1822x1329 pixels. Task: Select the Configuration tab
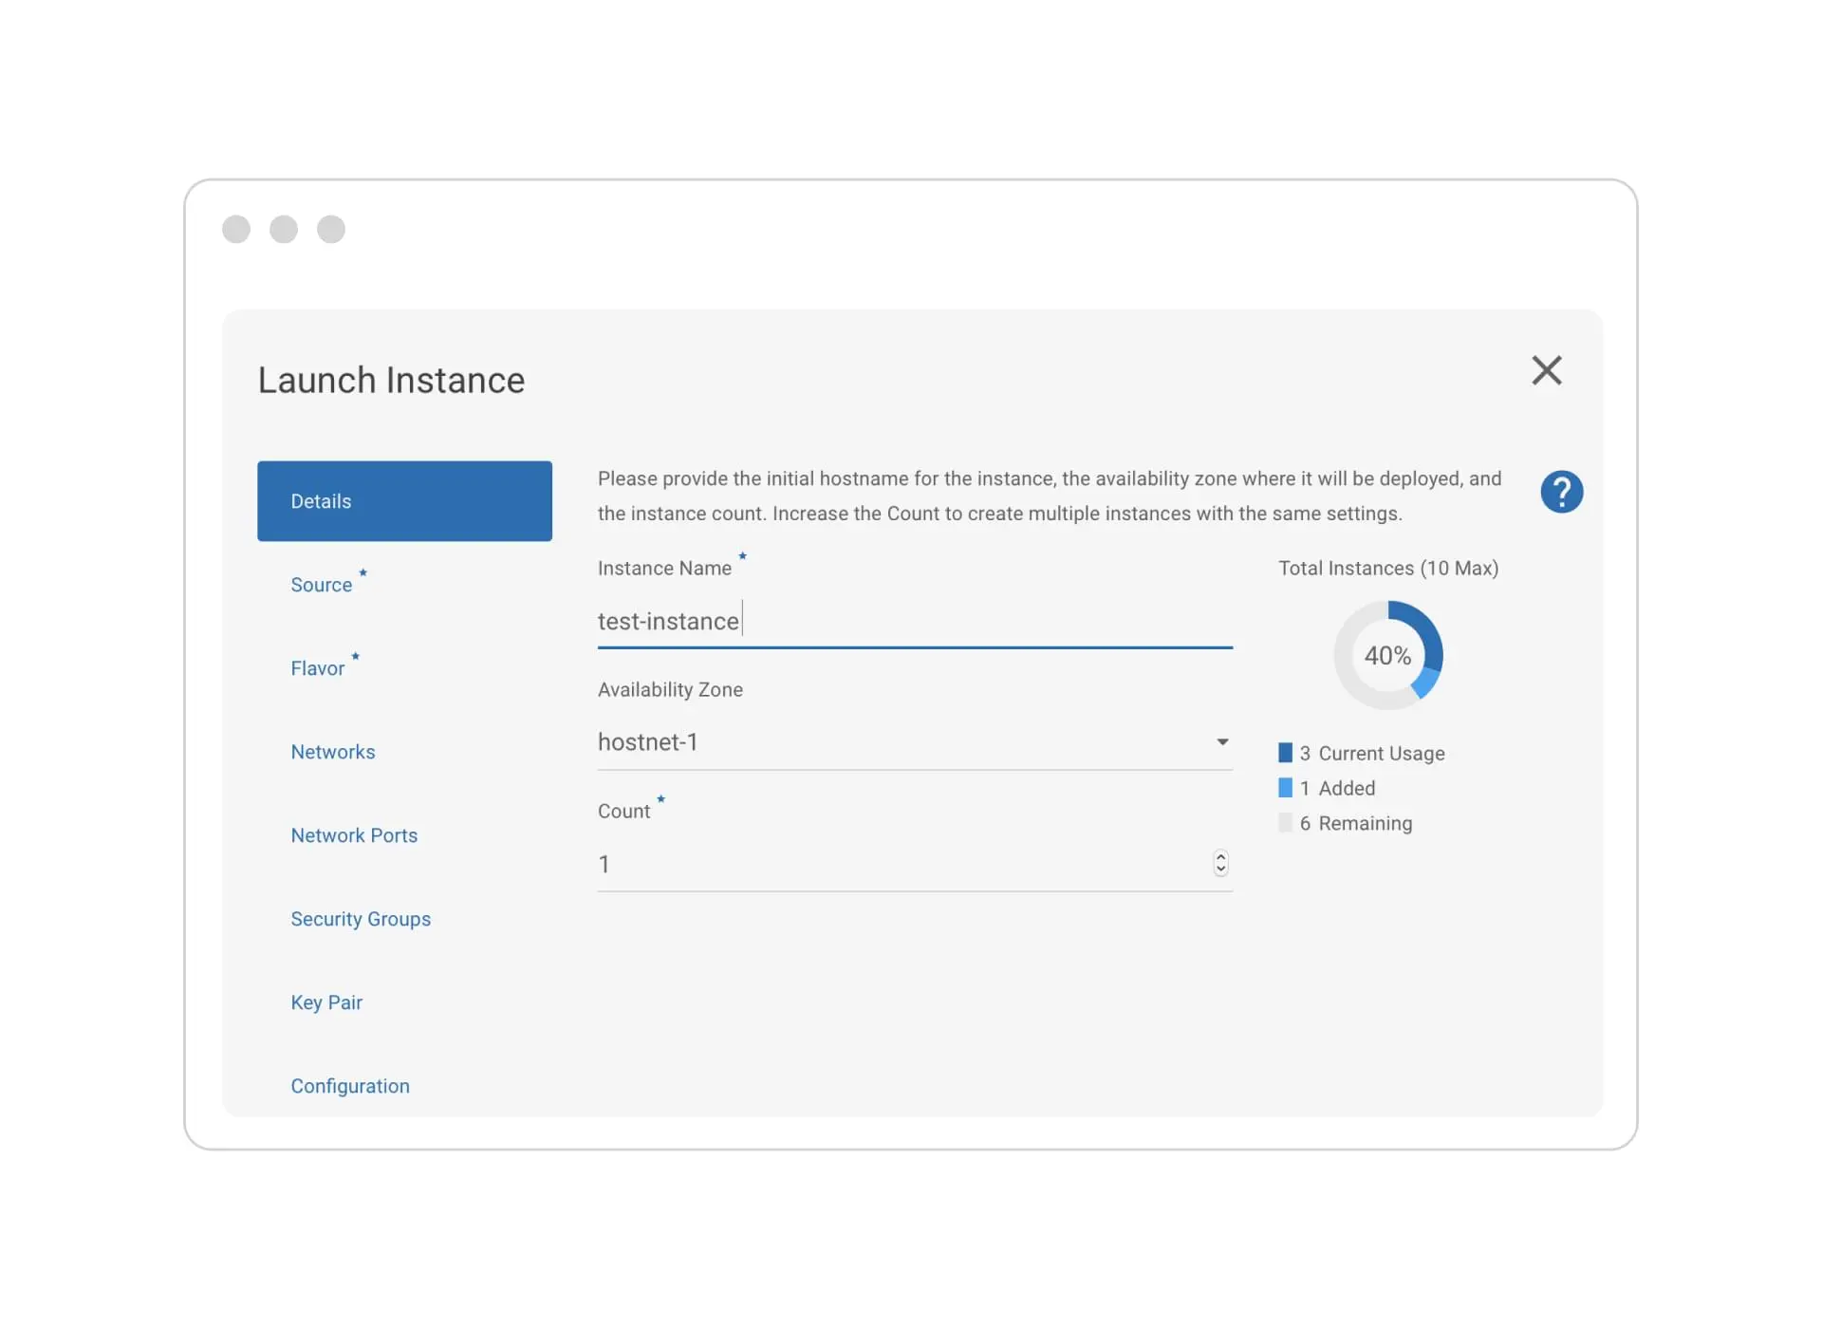pyautogui.click(x=350, y=1086)
